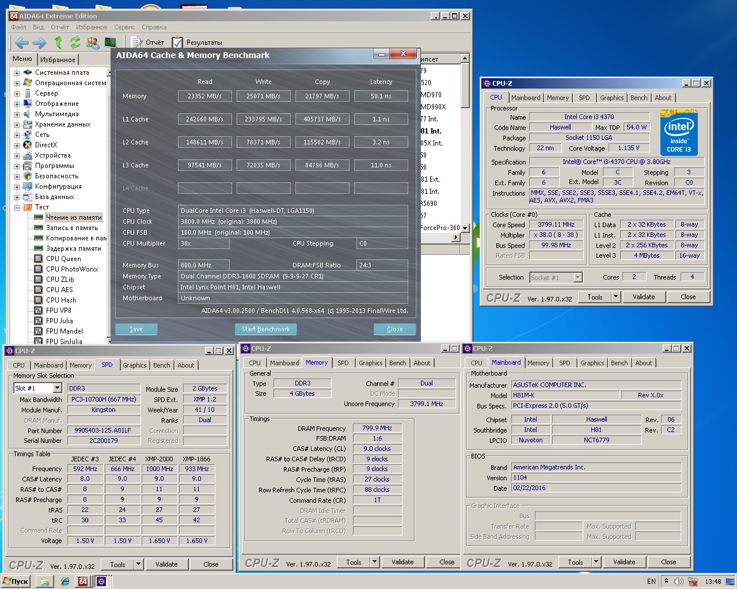Select the CPU Queen benchmark

coord(63,259)
